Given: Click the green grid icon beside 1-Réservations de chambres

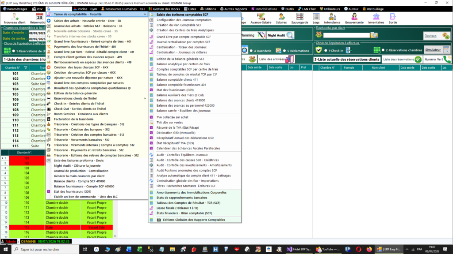Looking at the screenshot, I should tap(7, 51).
